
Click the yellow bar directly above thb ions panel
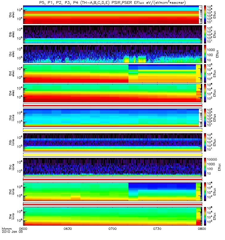point(112,130)
